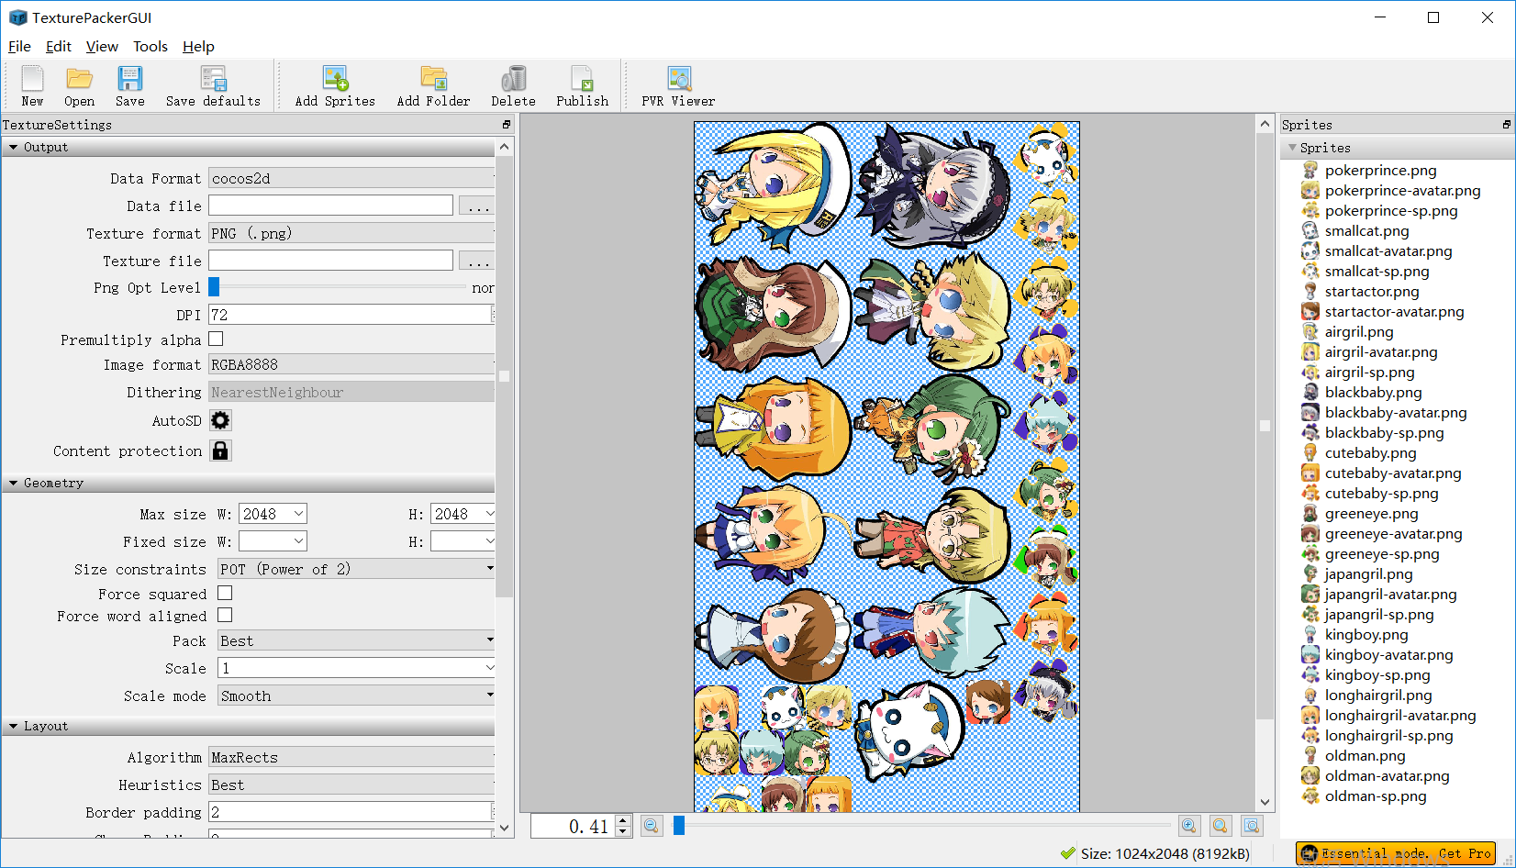
Task: Click the Data file text field
Action: pyautogui.click(x=330, y=206)
